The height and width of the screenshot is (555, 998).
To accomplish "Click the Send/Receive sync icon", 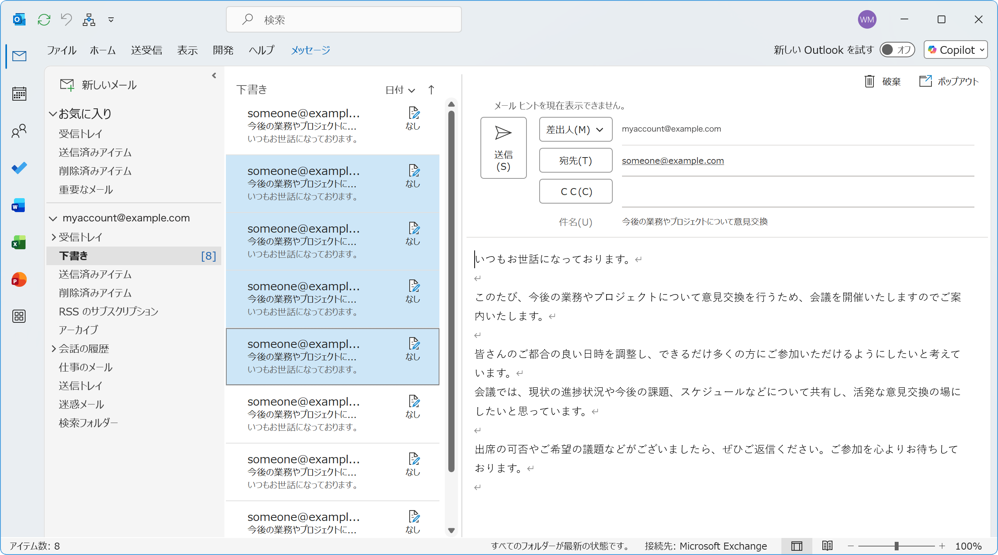I will (x=44, y=19).
